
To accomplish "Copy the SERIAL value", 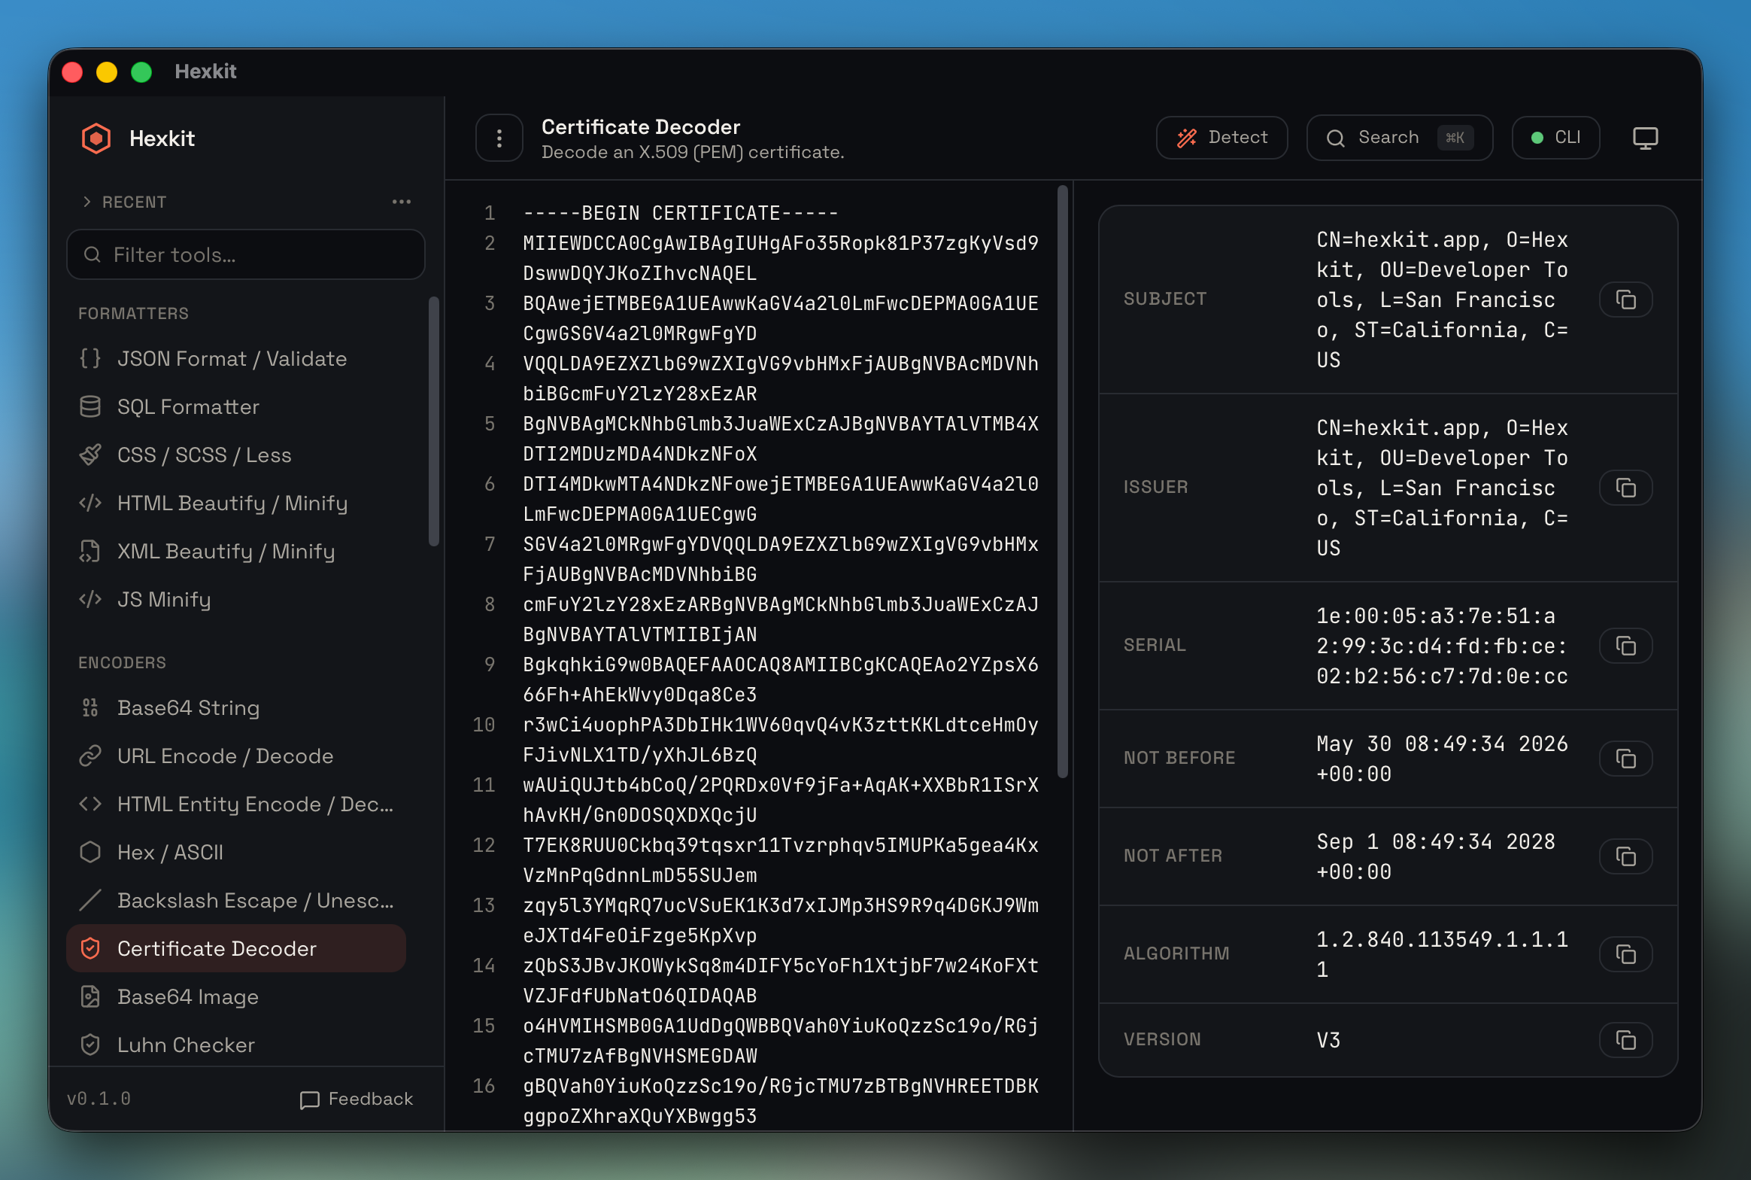I will click(x=1625, y=646).
